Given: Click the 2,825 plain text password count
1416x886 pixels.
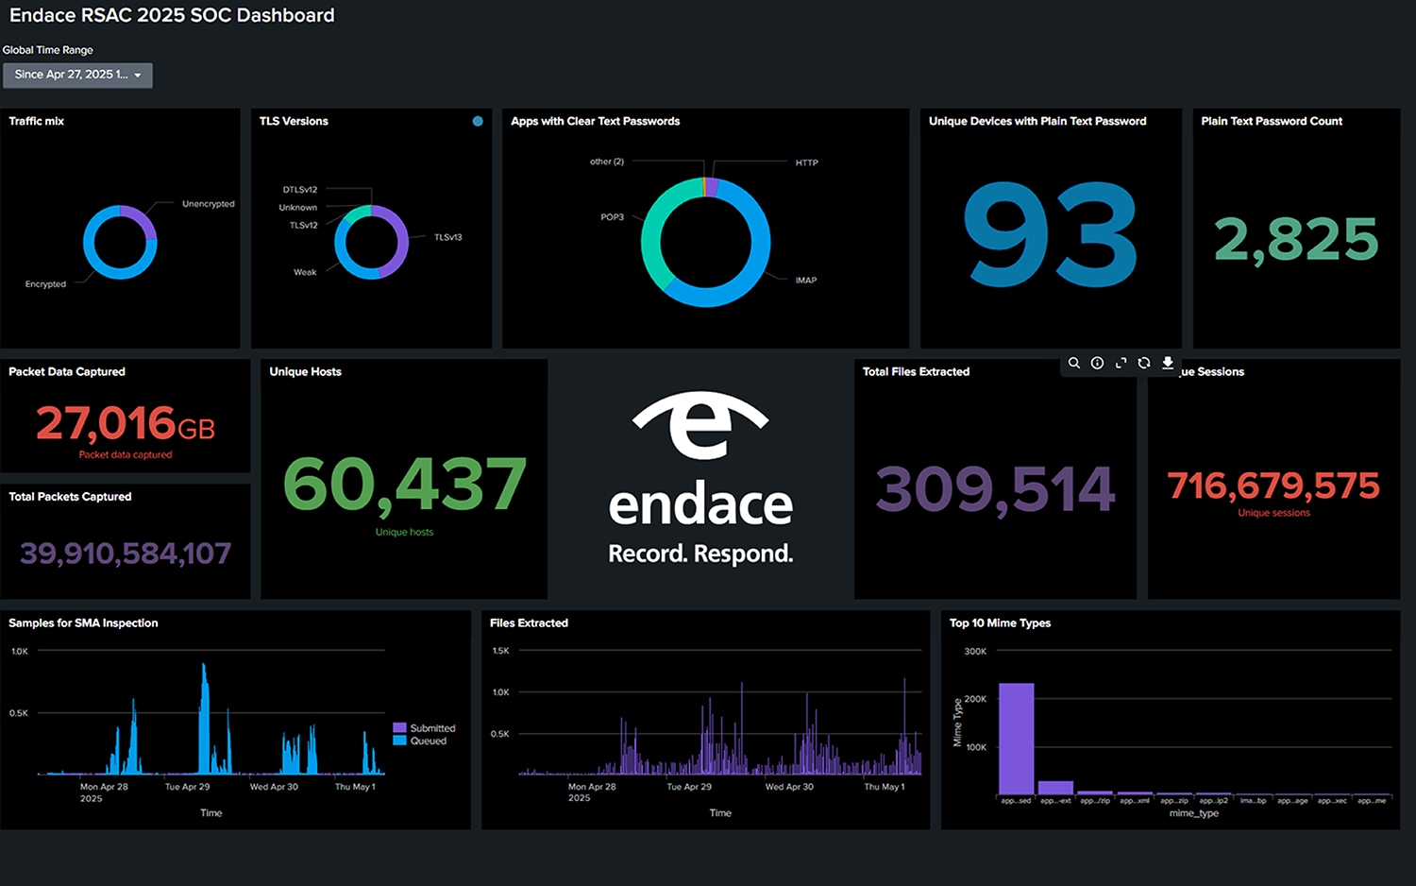Looking at the screenshot, I should click(x=1296, y=239).
